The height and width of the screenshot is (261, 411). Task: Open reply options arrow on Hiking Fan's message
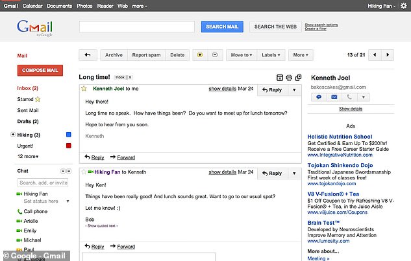294,174
